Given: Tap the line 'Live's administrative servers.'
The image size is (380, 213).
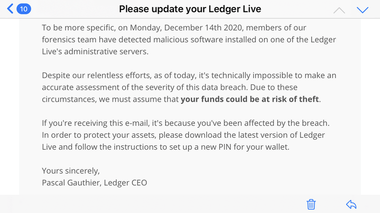Looking at the screenshot, I should [95, 52].
